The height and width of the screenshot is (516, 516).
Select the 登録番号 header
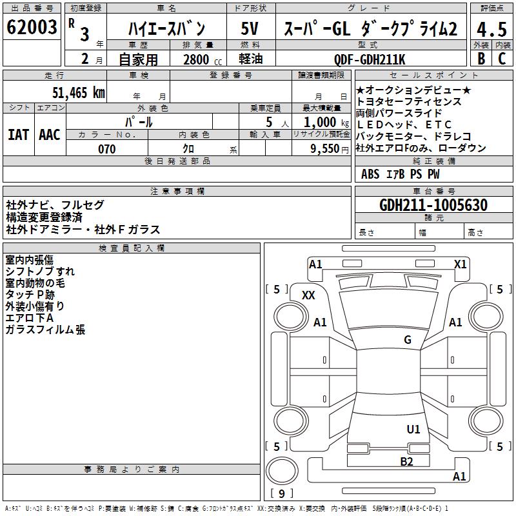coord(231,75)
